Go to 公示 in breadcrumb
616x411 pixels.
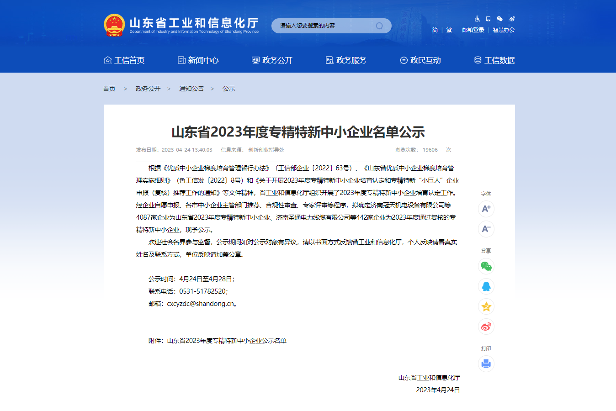pos(229,89)
